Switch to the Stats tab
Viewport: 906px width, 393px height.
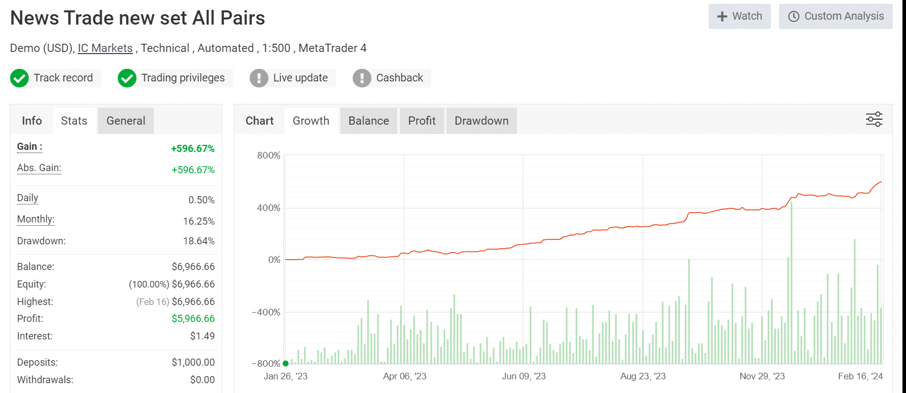[74, 121]
